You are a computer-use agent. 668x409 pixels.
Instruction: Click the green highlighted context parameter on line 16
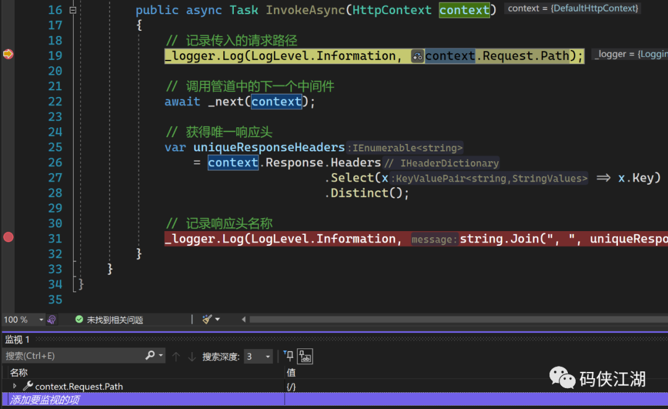click(x=465, y=10)
